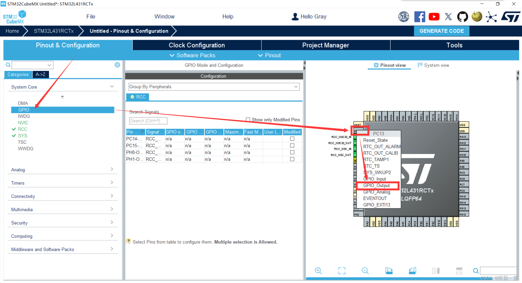This screenshot has height=283, width=522.
Task: Open the Group By Peripherals dropdown
Action: click(214, 87)
